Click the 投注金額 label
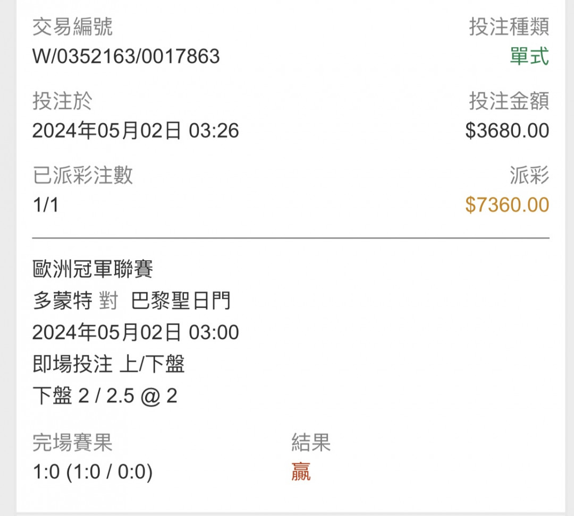This screenshot has width=574, height=516. [x=509, y=100]
